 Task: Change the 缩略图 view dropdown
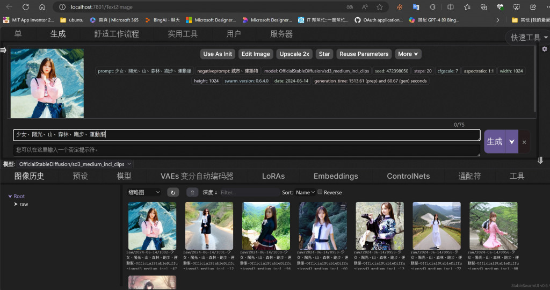144,192
